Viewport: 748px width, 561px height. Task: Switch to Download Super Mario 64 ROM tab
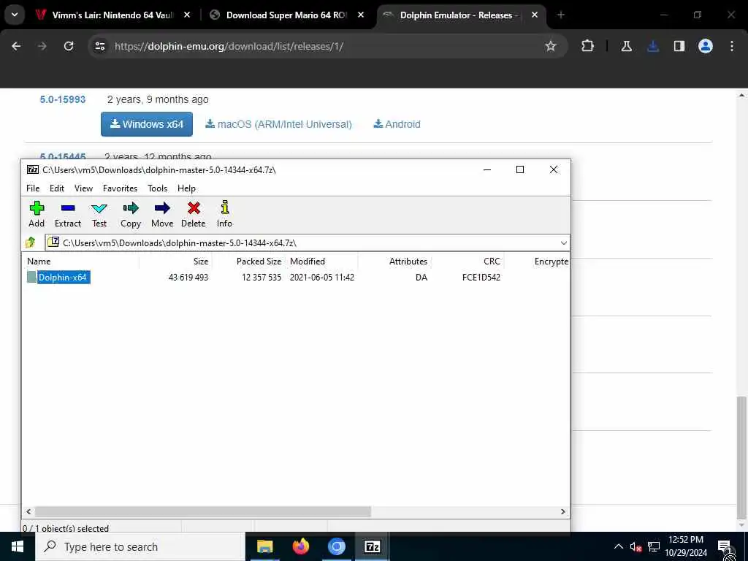286,15
